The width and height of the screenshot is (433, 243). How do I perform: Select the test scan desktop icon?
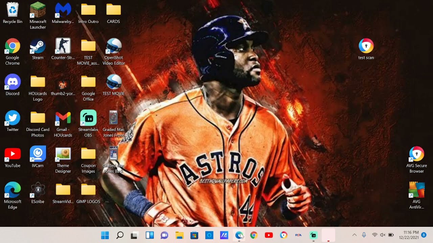click(366, 49)
